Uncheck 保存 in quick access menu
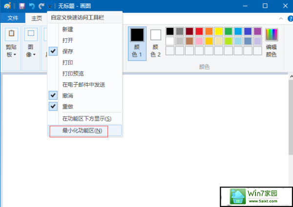This screenshot has width=293, height=207. tap(53, 51)
